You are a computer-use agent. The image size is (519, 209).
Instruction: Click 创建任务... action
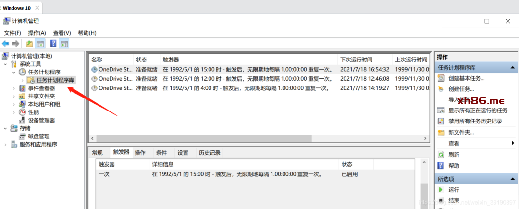click(x=461, y=89)
